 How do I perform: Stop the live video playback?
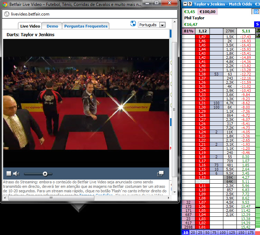[x=9, y=174]
